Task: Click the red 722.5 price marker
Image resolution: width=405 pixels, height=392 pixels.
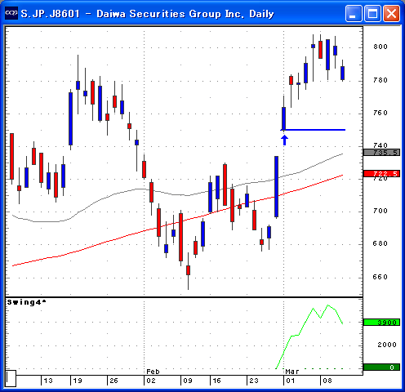Action: coord(381,174)
